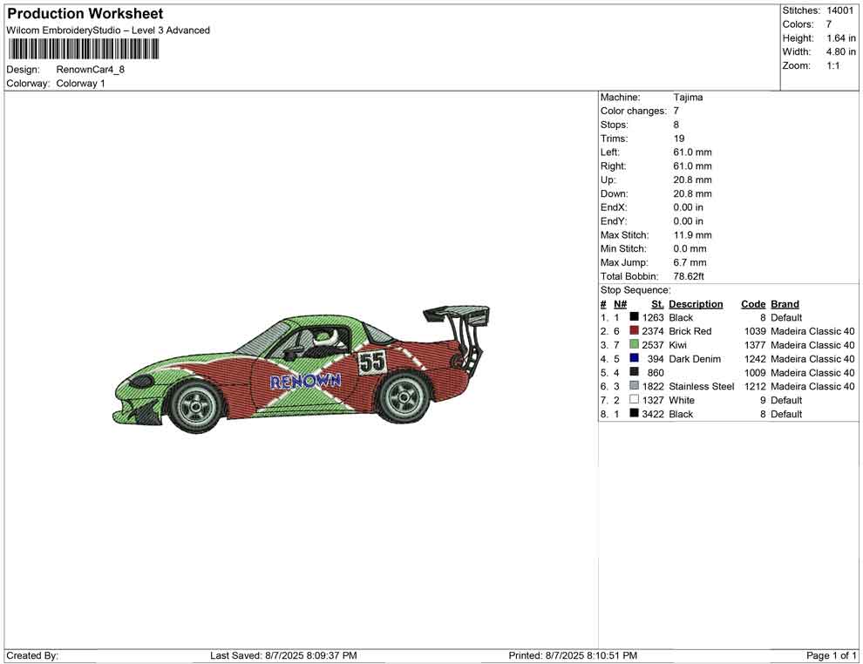
Task: Click the embroidered race car preview
Action: click(302, 369)
